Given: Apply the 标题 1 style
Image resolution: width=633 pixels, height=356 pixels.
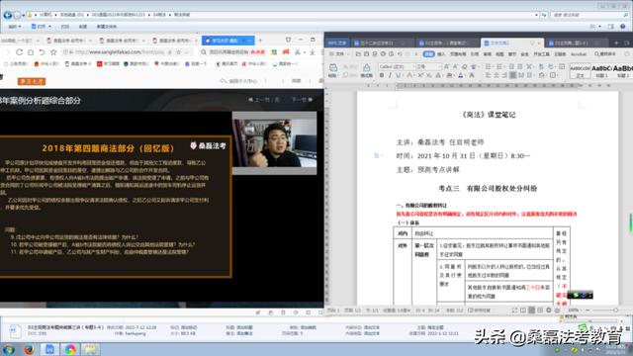Looking at the screenshot, I should click(x=601, y=71).
